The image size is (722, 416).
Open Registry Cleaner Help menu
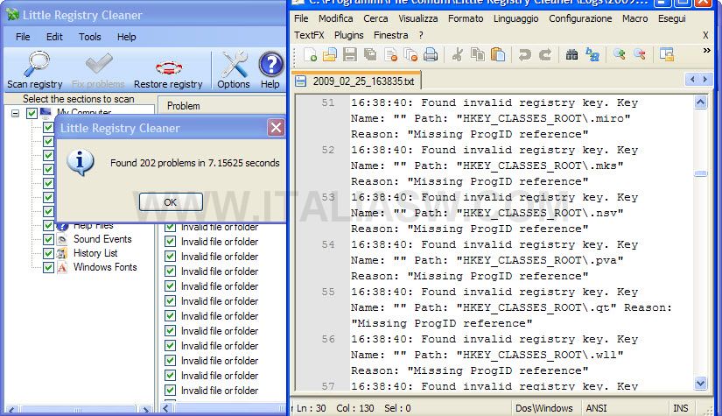coord(126,37)
